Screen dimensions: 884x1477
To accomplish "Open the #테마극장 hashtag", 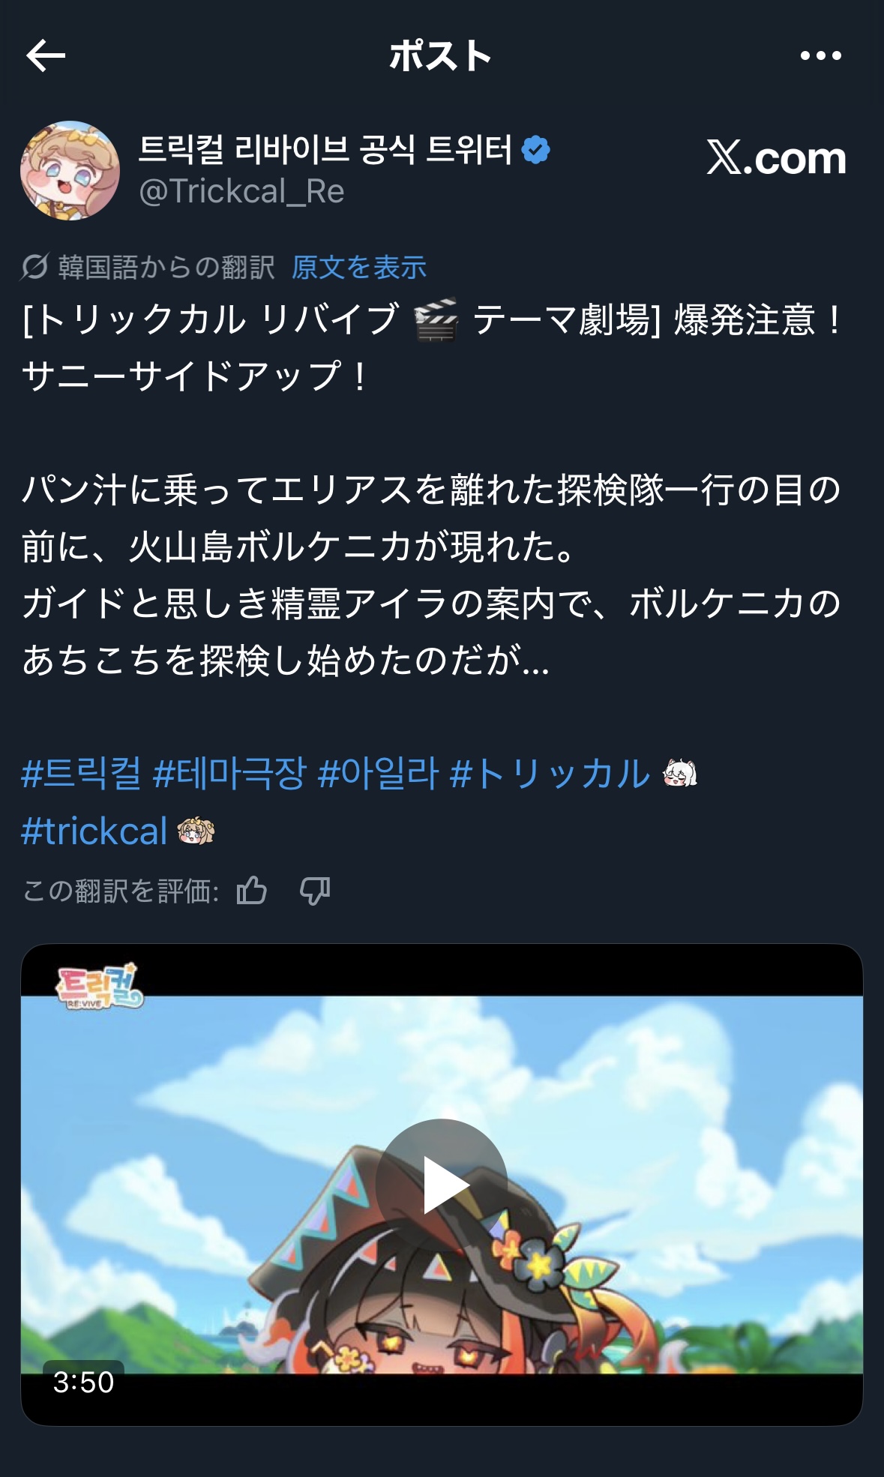I will (229, 773).
